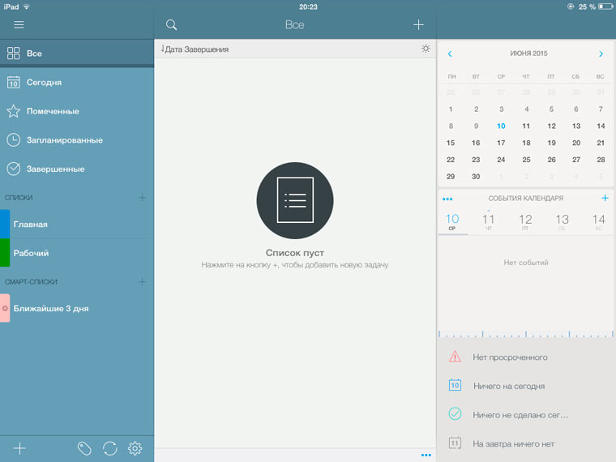This screenshot has height=462, width=616.
Task: Tap the search magnifier icon
Action: pyautogui.click(x=171, y=25)
